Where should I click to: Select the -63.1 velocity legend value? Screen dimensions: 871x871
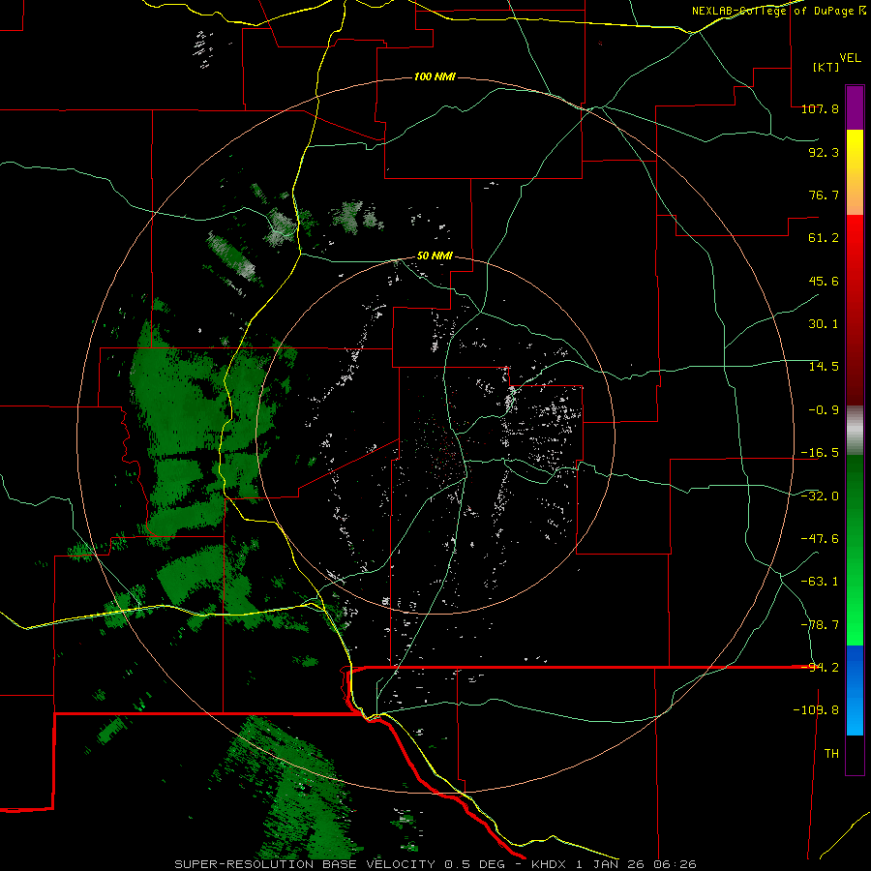820,582
